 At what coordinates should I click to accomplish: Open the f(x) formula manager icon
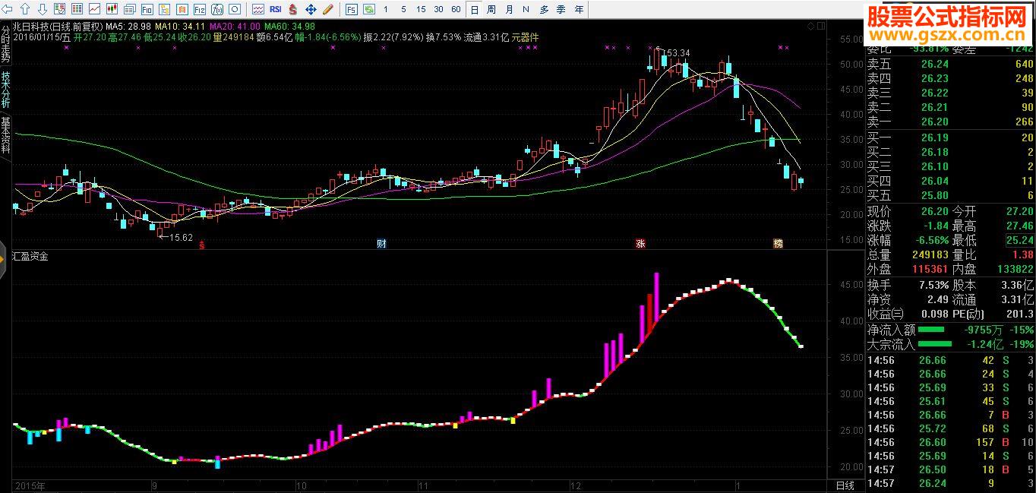pos(216,9)
